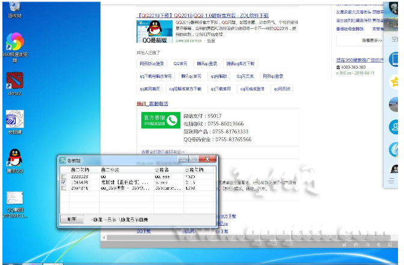Open the 腾讯_客服电话 result heading
The image size is (404, 265).
point(152,104)
